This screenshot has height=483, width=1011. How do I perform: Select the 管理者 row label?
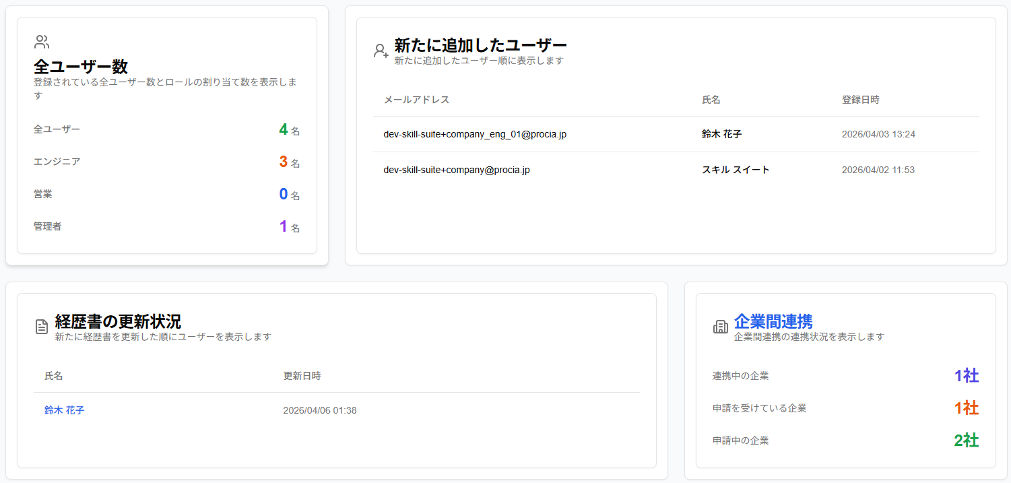tap(48, 226)
